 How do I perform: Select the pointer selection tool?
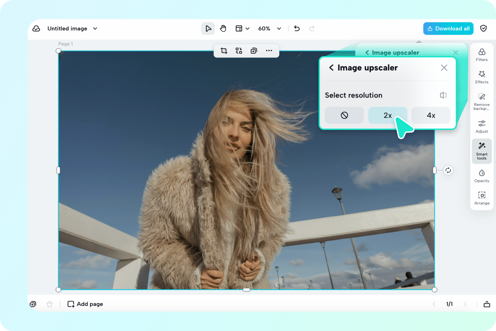208,29
